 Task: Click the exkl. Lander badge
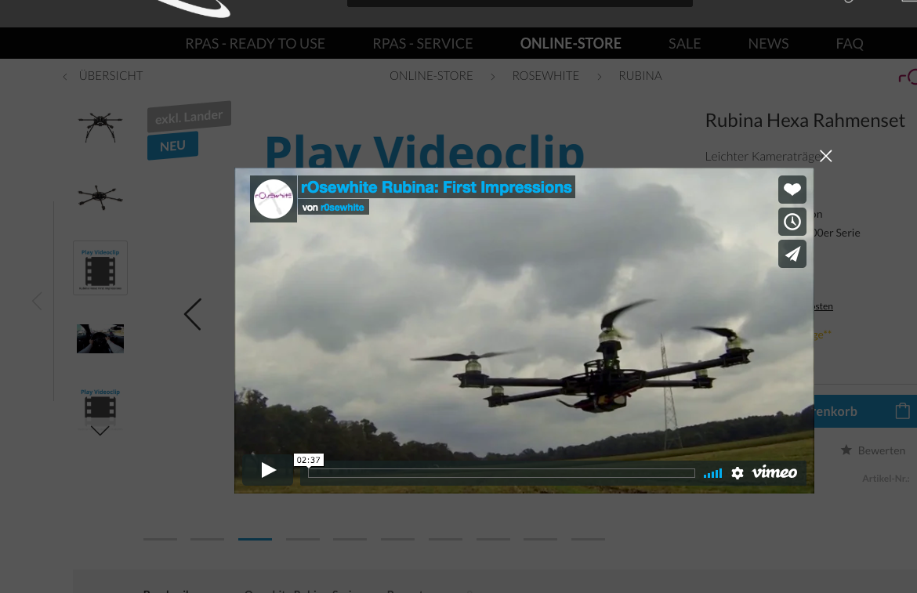(x=189, y=116)
